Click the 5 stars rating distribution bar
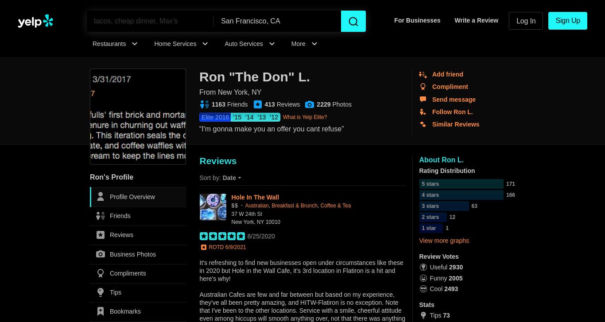 point(462,184)
